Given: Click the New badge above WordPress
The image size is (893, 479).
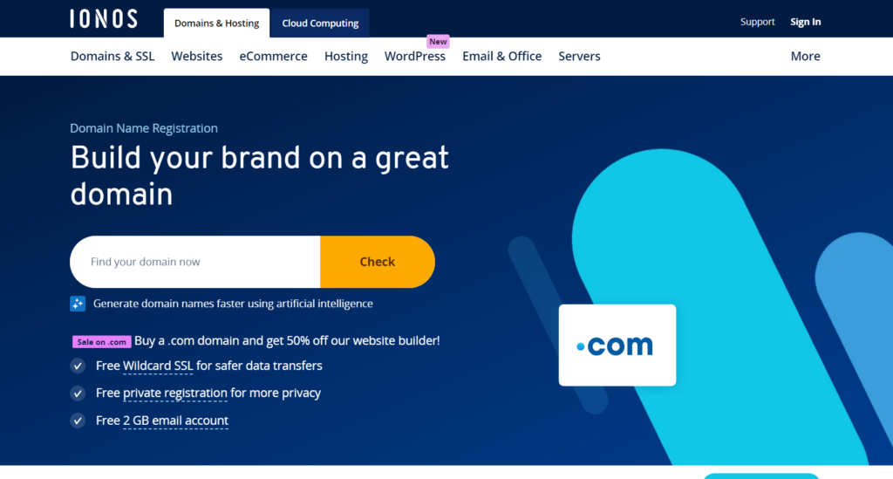Looking at the screenshot, I should coord(438,42).
